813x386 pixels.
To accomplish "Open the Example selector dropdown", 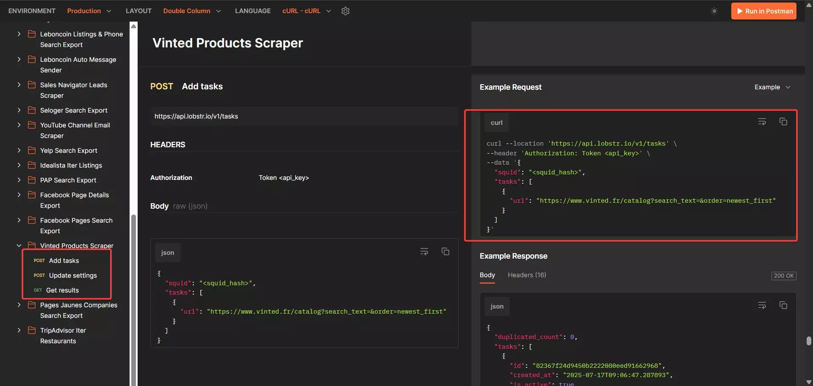I will point(772,87).
